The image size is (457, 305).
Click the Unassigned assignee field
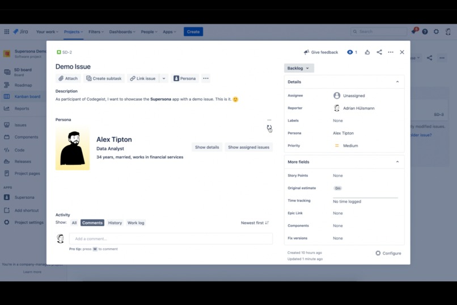[x=349, y=95]
